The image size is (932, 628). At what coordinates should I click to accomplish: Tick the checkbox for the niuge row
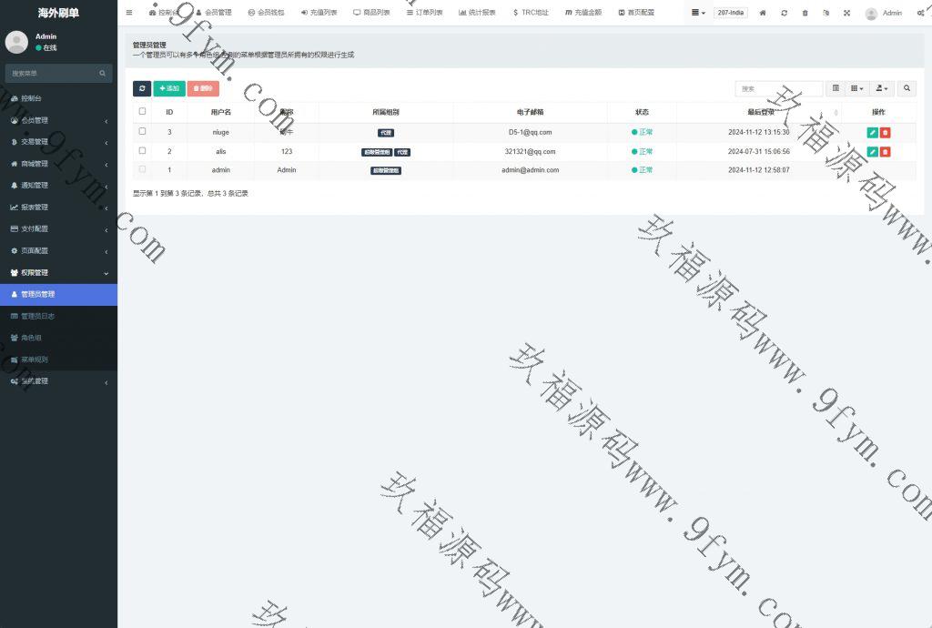(x=142, y=131)
